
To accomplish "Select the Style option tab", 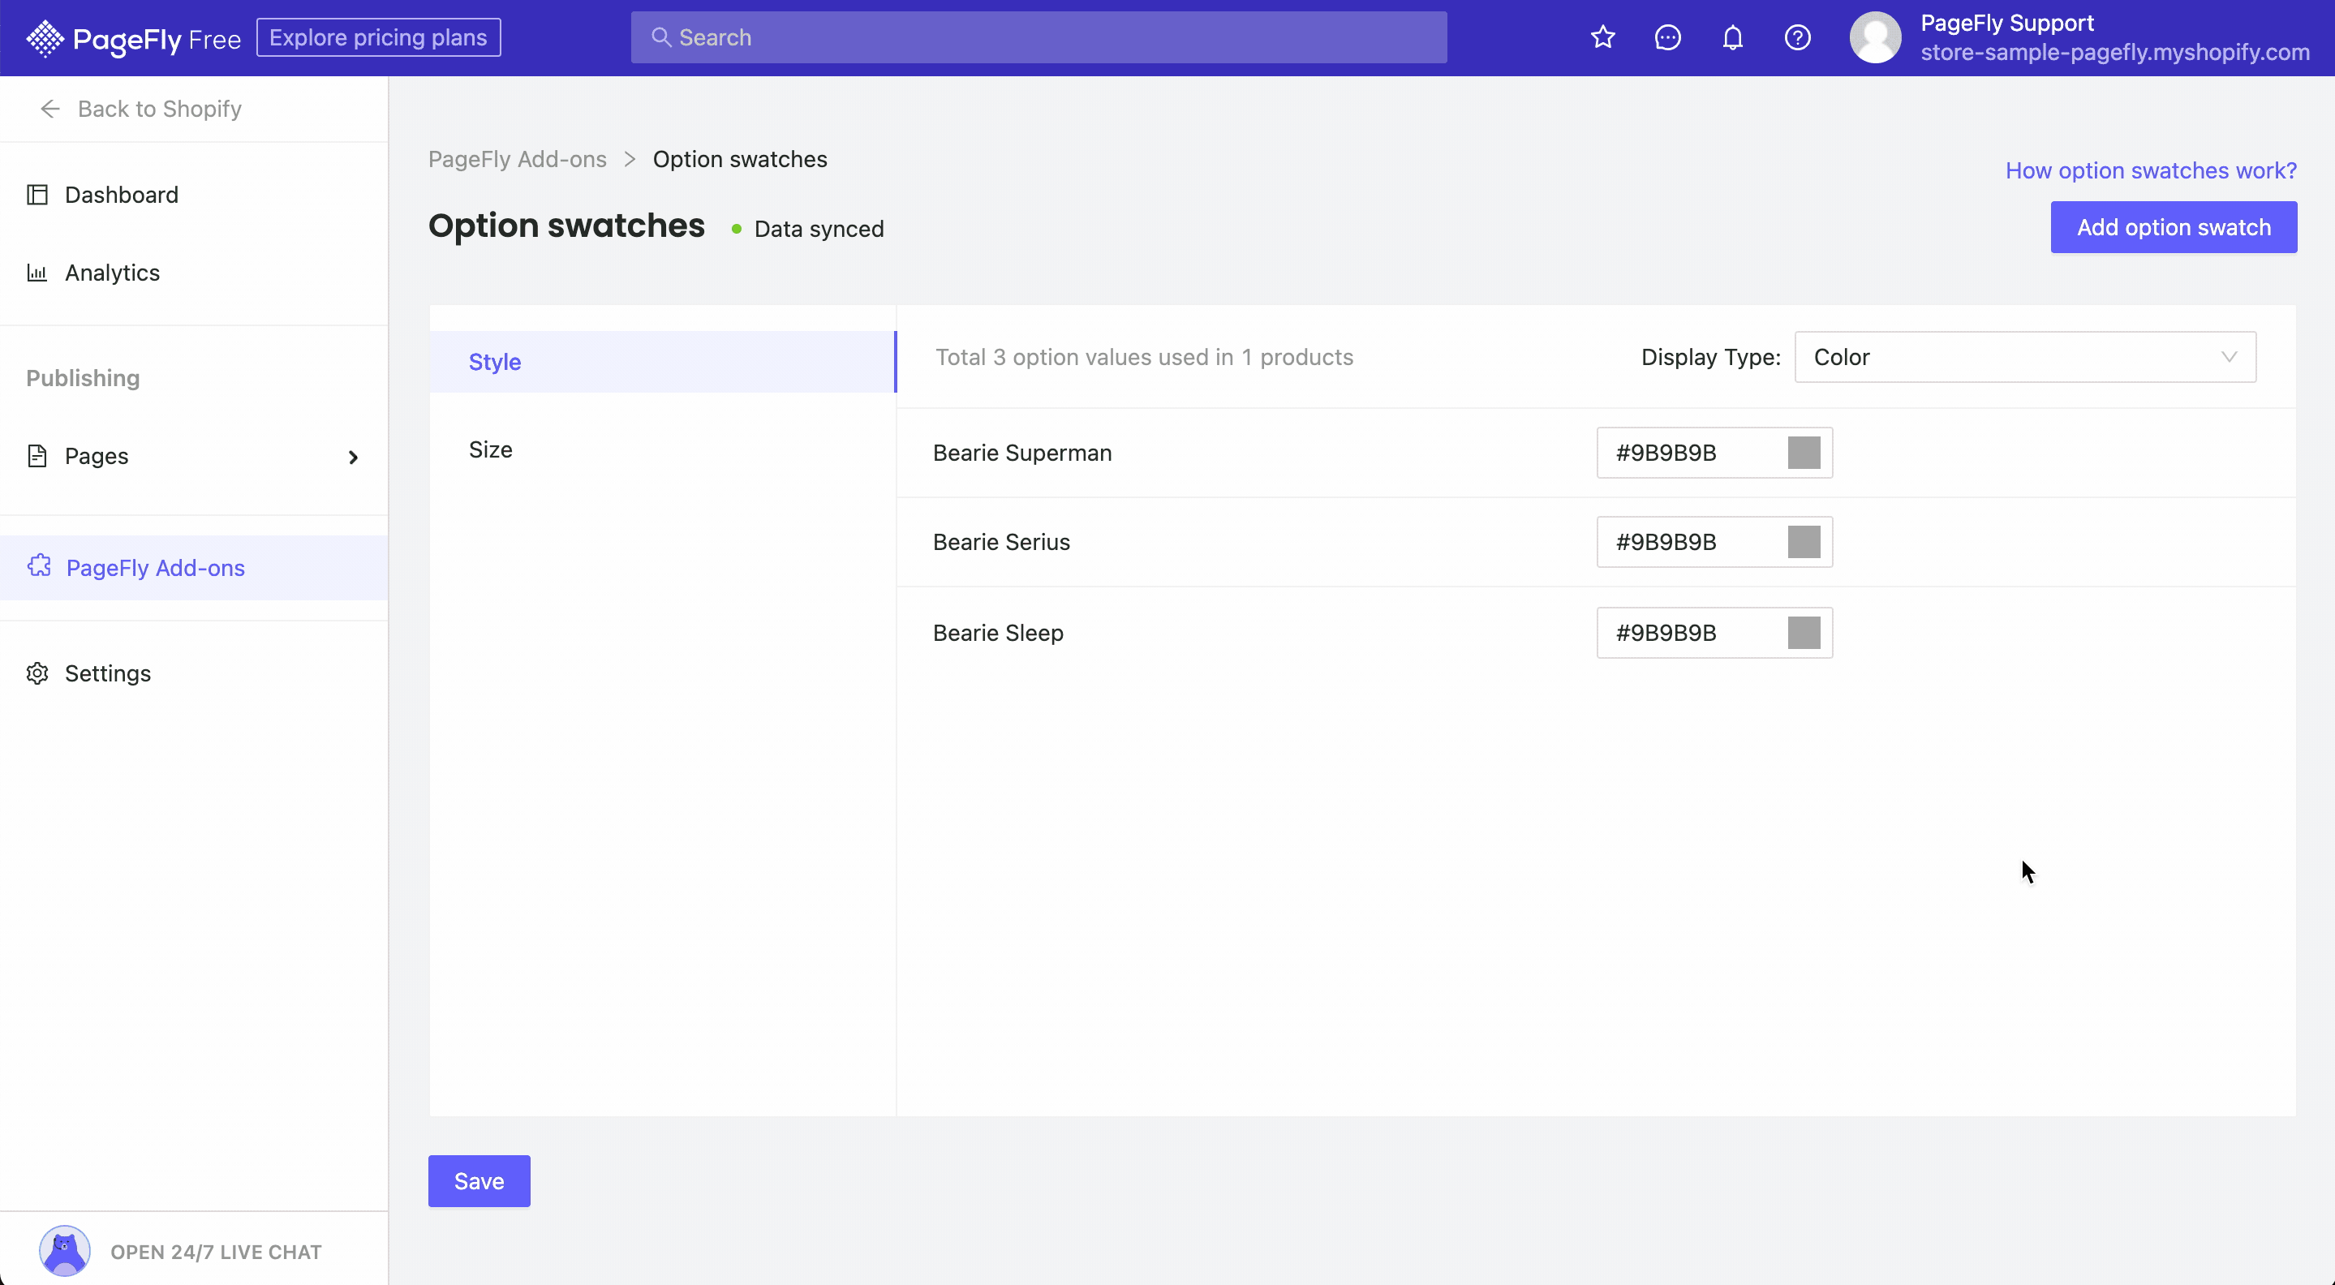I will pos(663,362).
